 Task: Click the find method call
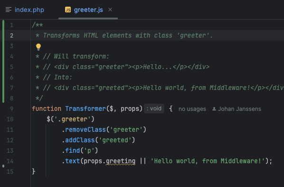73,150
